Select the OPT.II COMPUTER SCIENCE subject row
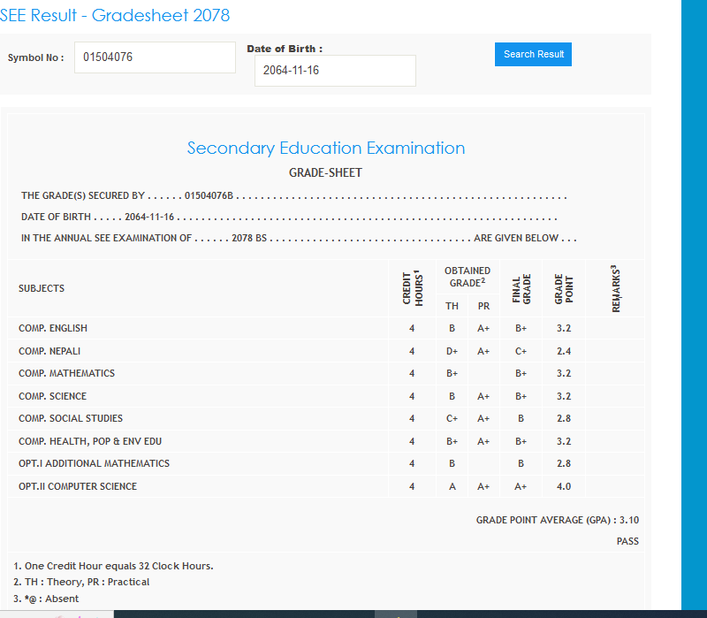The height and width of the screenshot is (618, 707). tap(78, 486)
